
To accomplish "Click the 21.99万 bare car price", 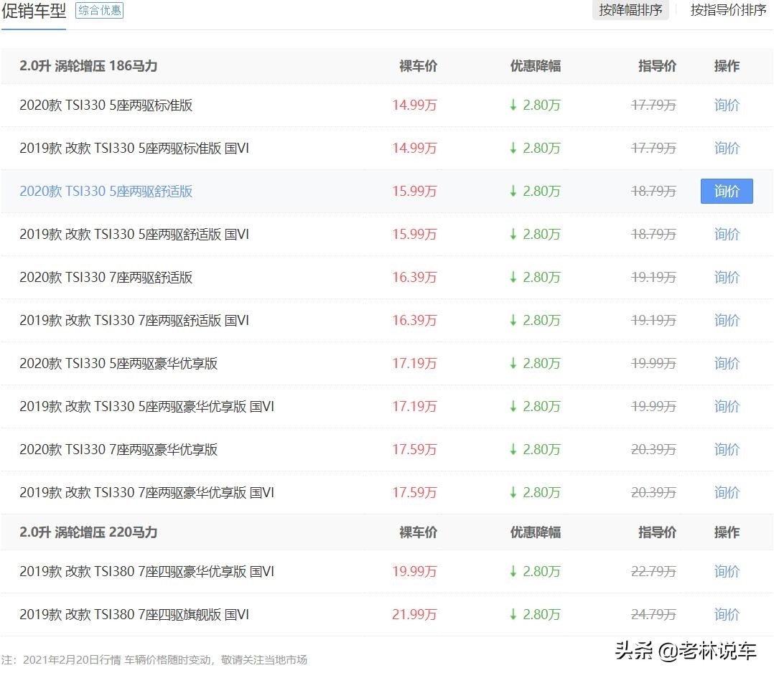I will click(414, 614).
